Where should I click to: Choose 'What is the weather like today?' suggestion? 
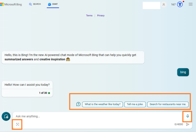tap(103, 104)
